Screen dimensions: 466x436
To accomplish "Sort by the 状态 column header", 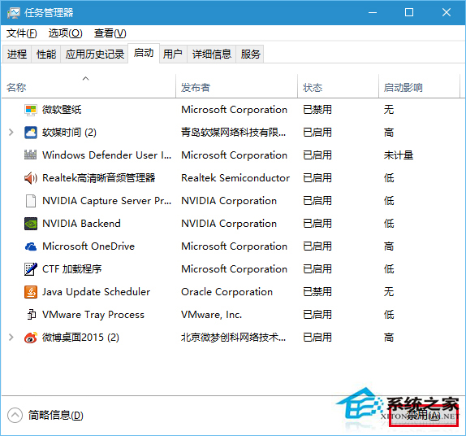I will tap(339, 86).
